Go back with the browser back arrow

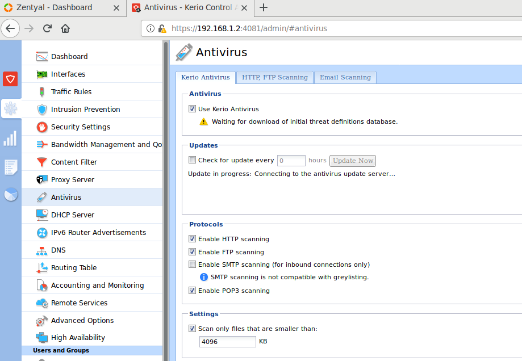(10, 28)
